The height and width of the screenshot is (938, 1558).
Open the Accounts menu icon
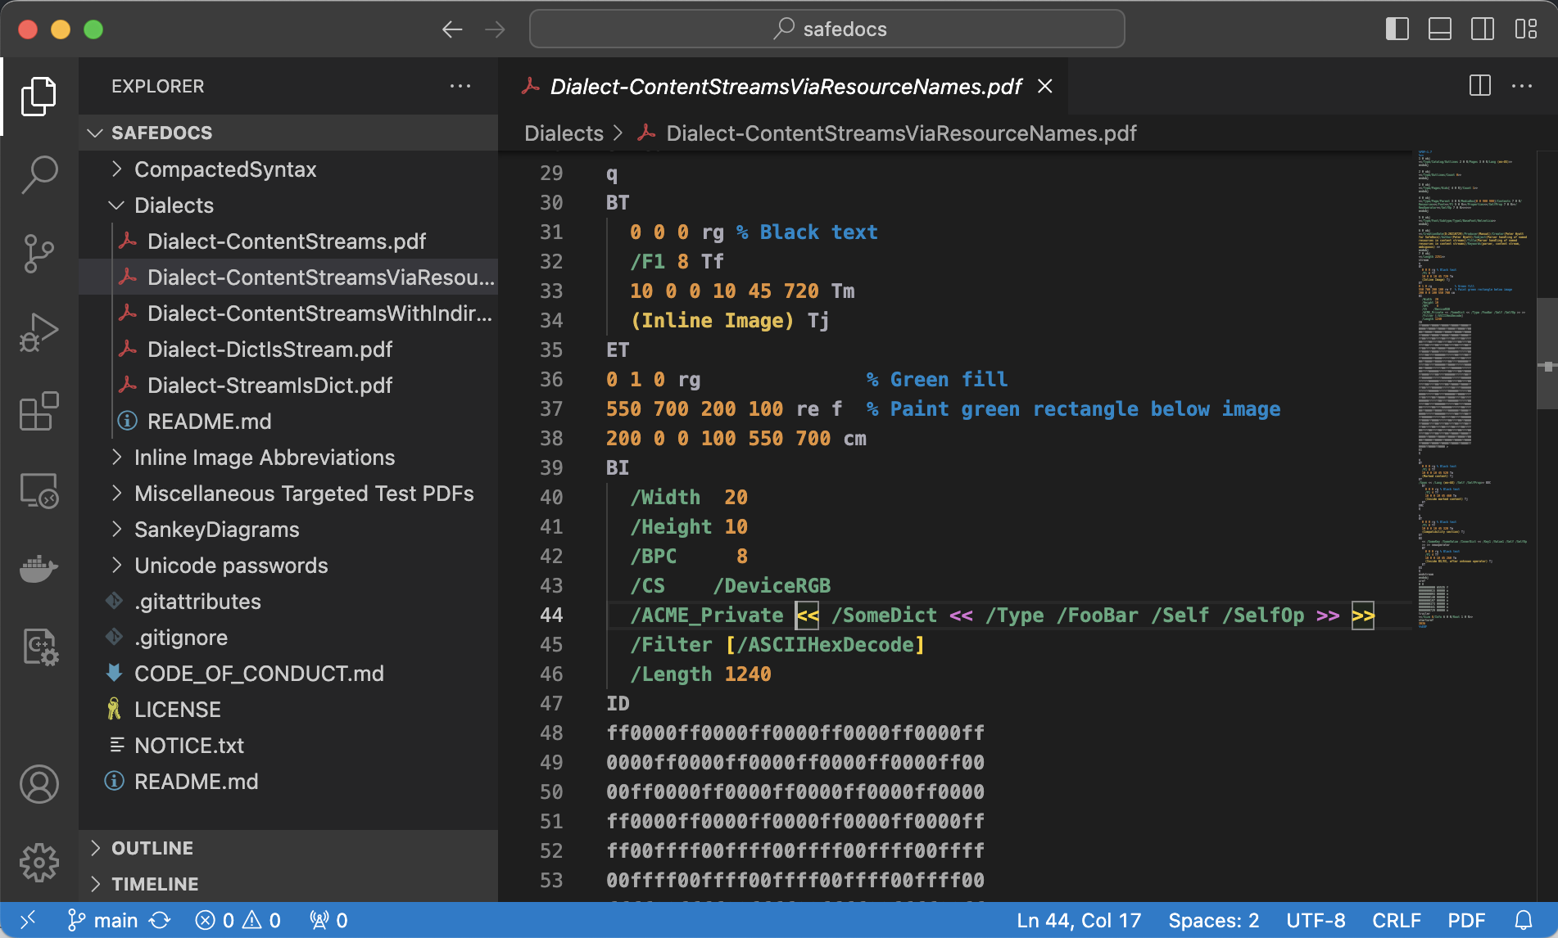(x=38, y=784)
